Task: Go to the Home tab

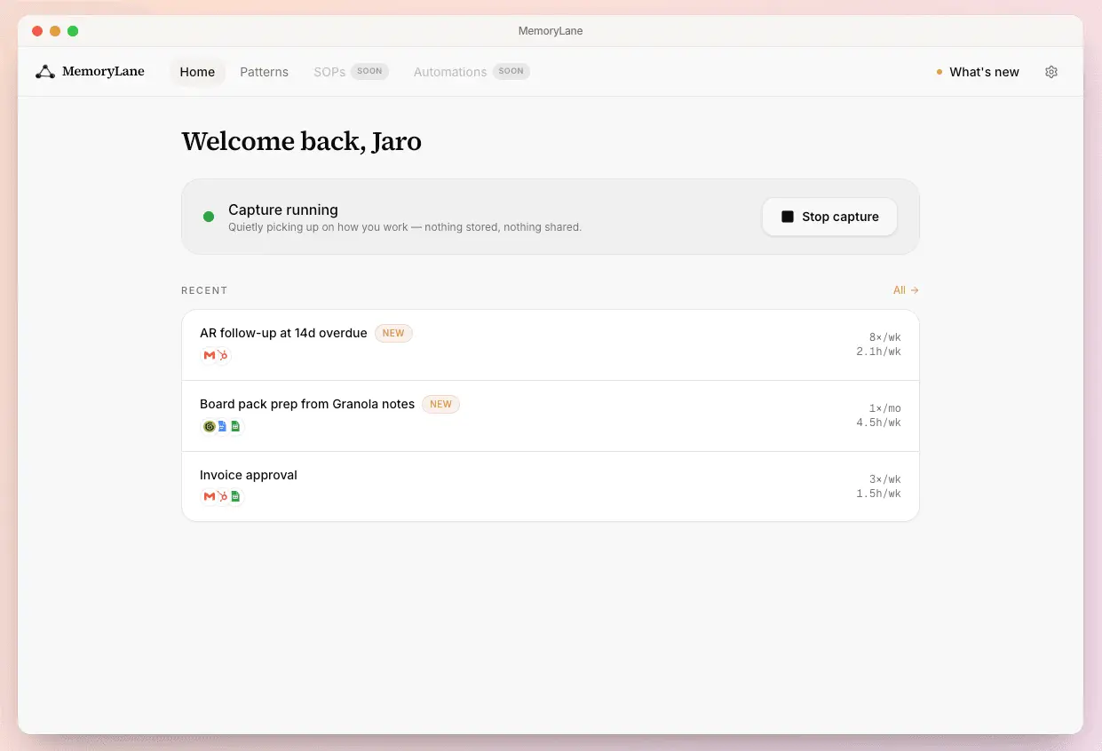Action: (197, 72)
